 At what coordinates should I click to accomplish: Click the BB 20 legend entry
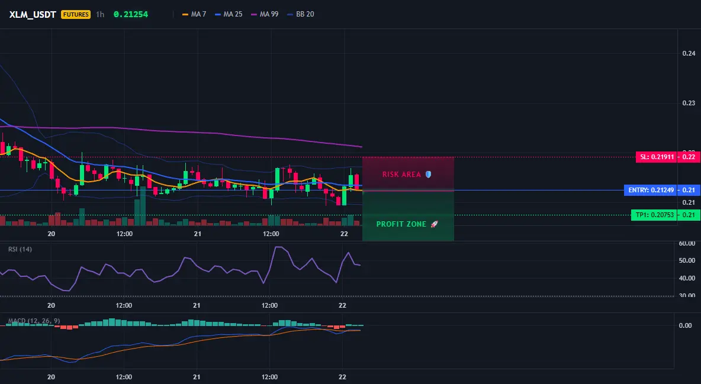click(301, 14)
